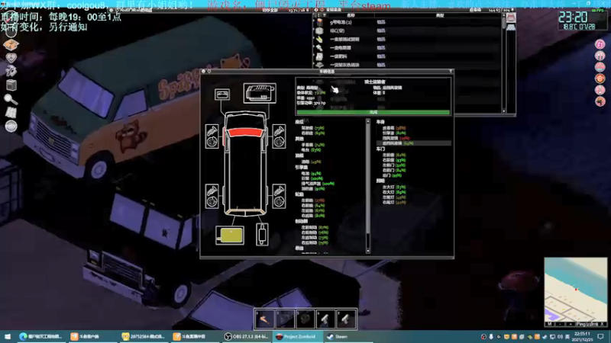Click the magnifying glass search icon in sidebar
Viewport: 611px width, 343px height.
(x=11, y=99)
